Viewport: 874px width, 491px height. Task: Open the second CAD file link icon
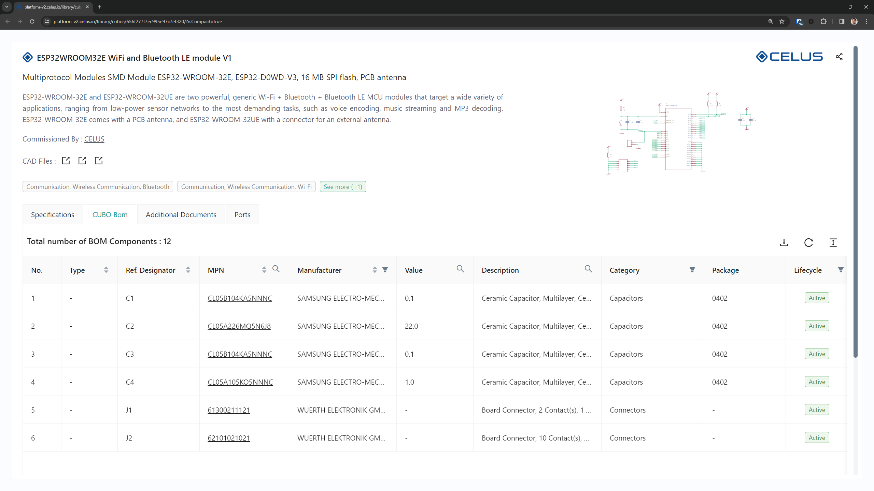click(82, 161)
